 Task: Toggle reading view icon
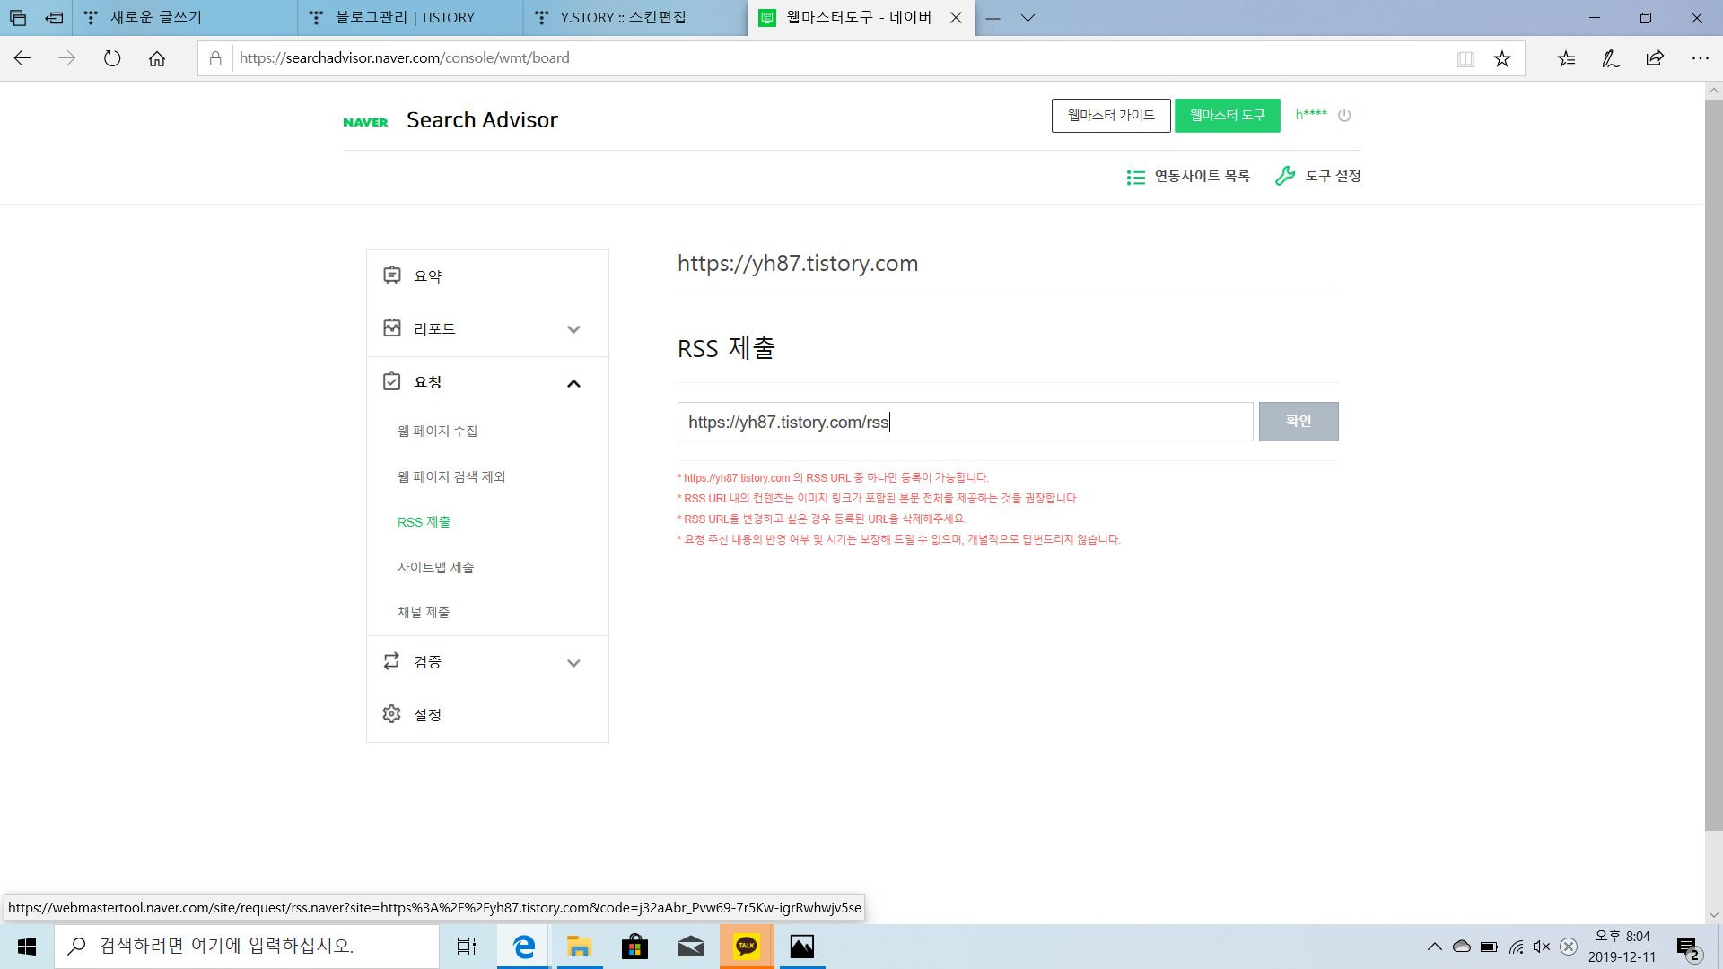[x=1465, y=58]
